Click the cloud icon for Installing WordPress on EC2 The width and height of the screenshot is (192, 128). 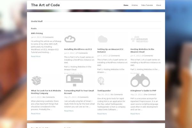[x=70, y=39]
